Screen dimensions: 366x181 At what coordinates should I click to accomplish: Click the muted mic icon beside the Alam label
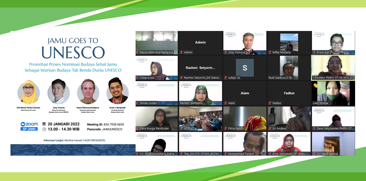[226, 103]
